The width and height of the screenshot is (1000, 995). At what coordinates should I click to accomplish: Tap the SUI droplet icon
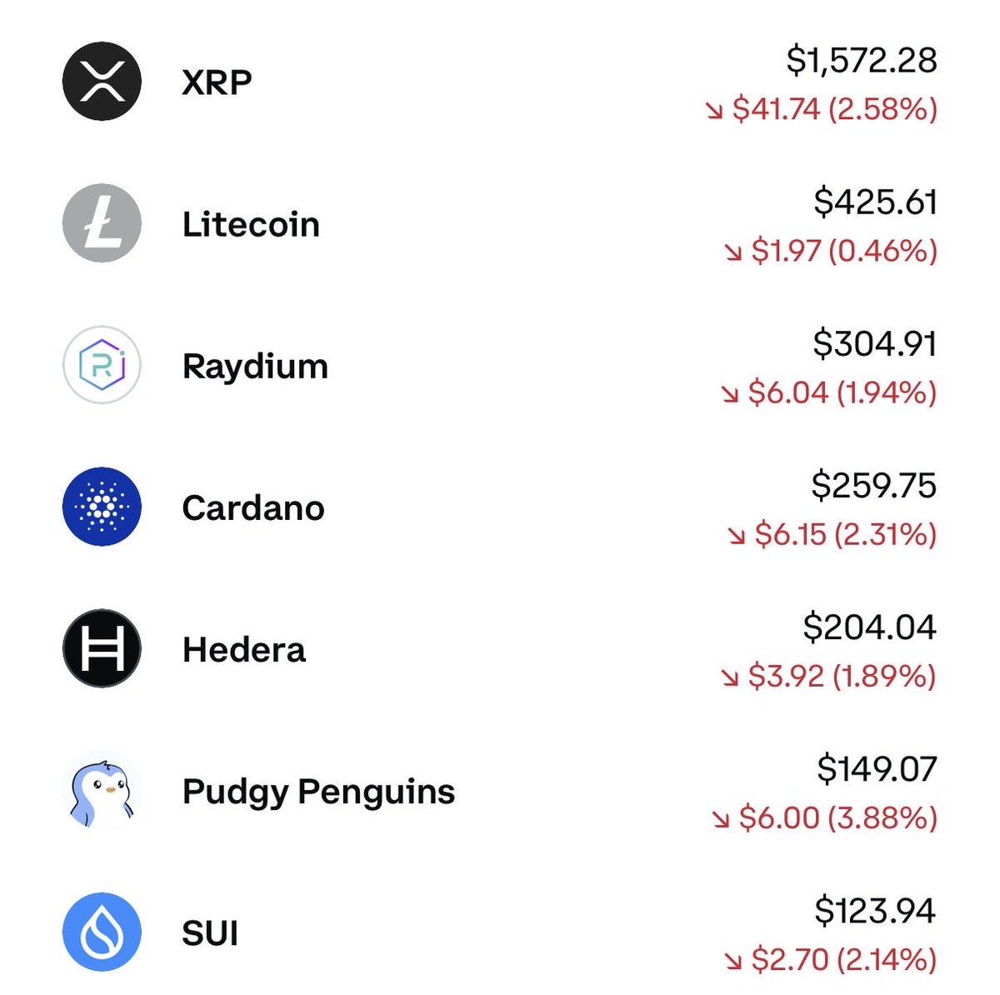pos(102,932)
